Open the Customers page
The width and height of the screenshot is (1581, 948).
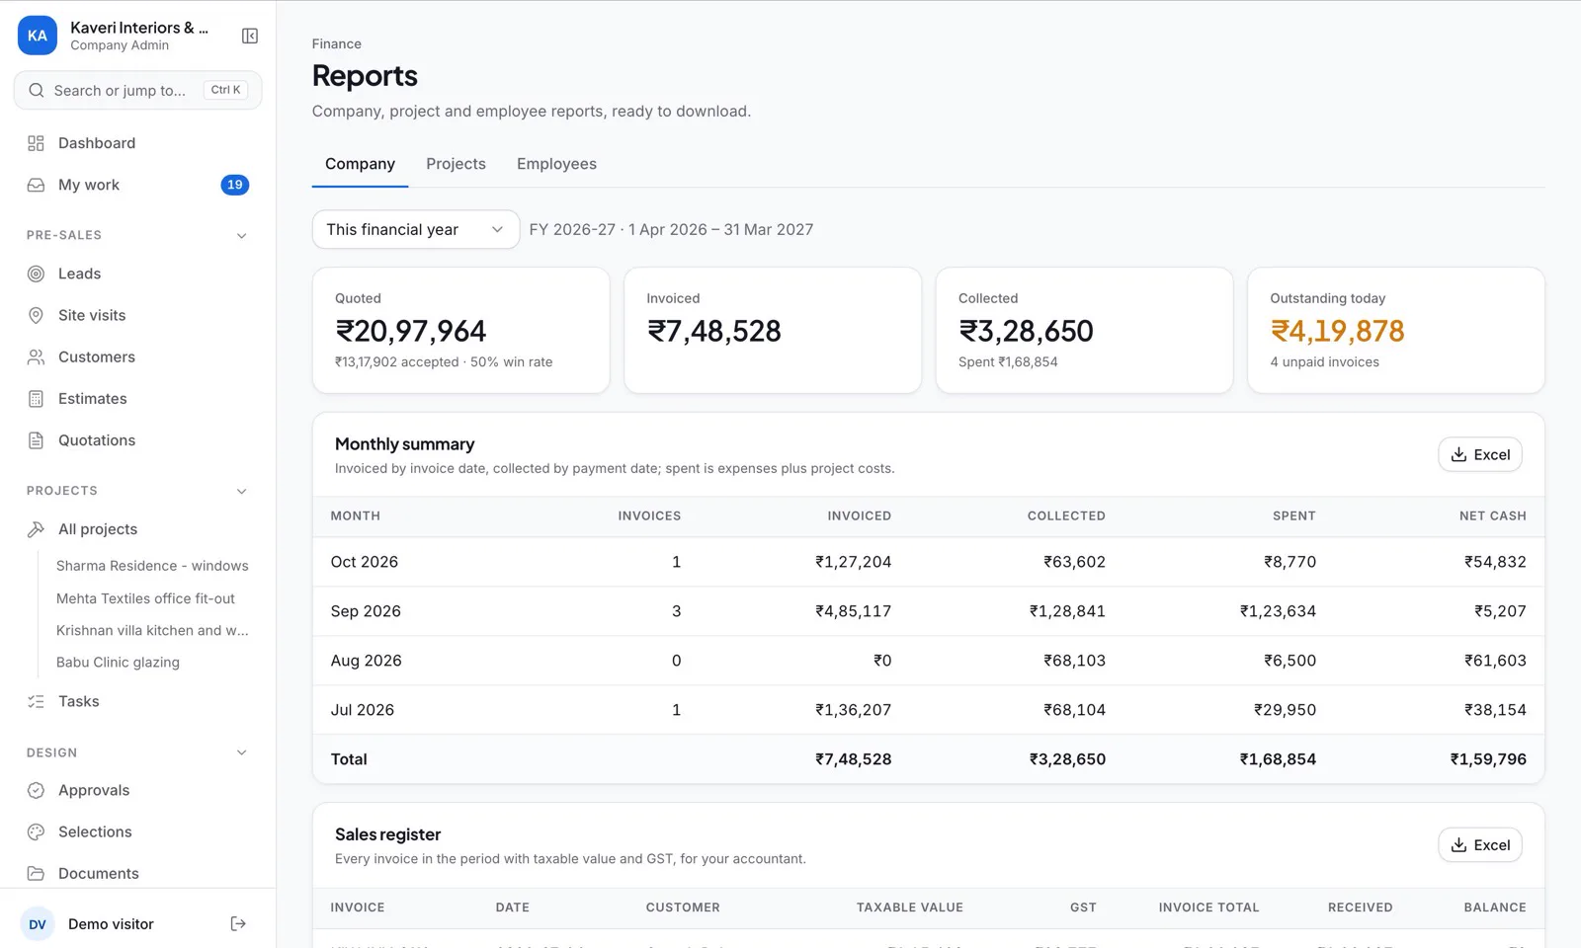click(x=97, y=356)
